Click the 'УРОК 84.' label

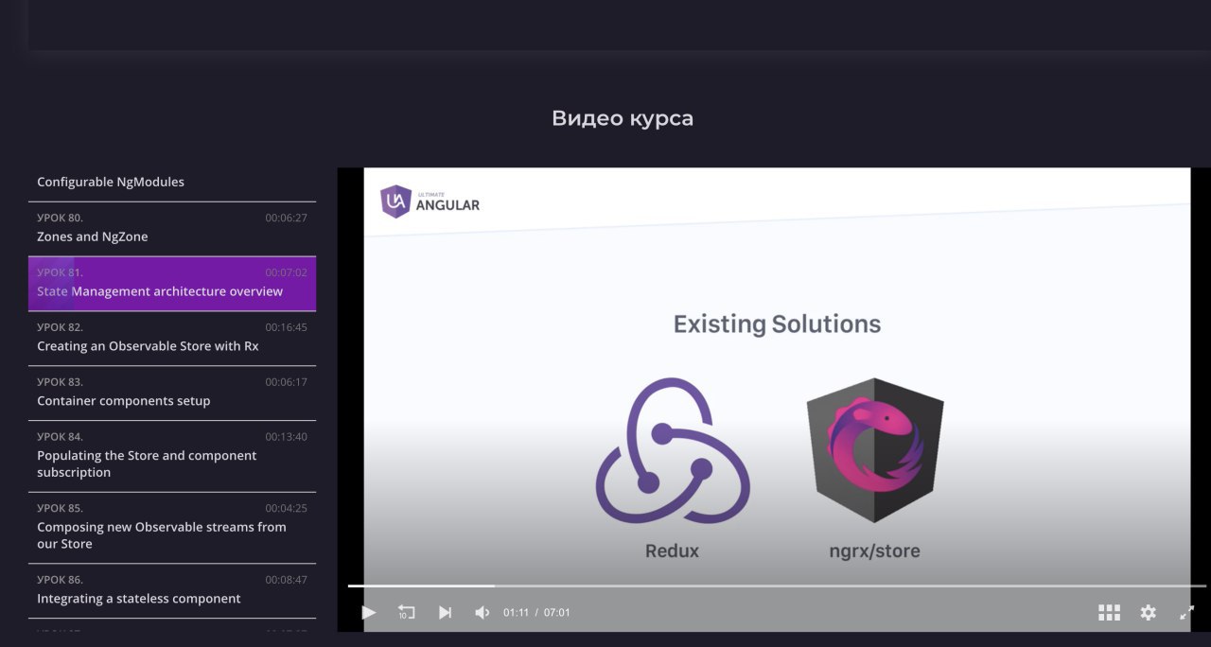(60, 437)
